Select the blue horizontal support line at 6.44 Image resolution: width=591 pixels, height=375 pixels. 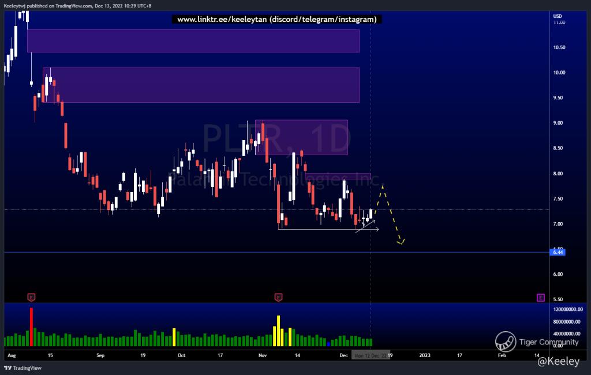[x=277, y=253]
